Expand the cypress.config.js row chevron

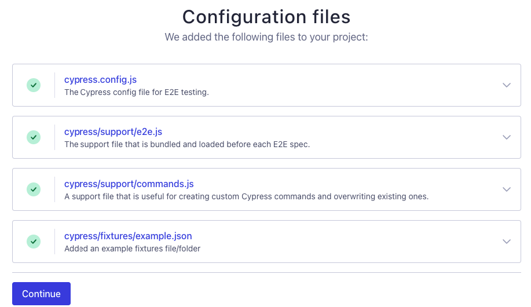pyautogui.click(x=506, y=85)
